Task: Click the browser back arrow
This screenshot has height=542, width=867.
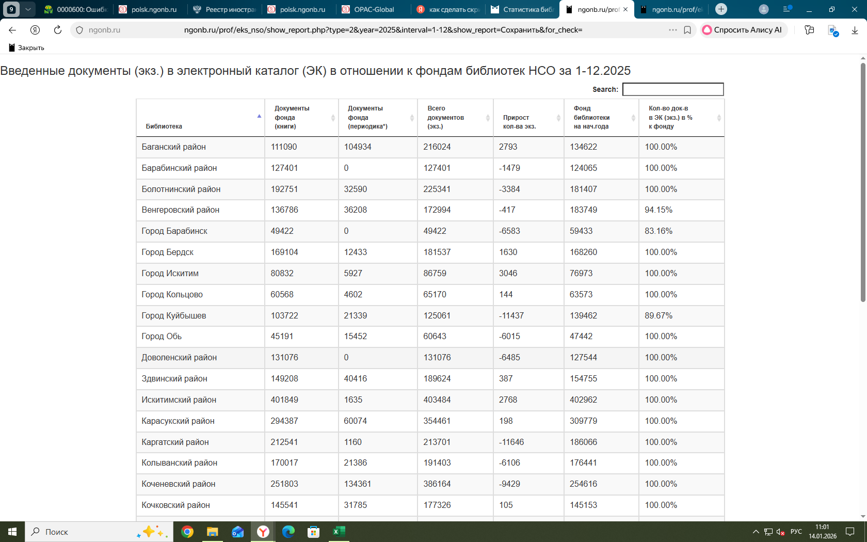Action: (x=12, y=30)
